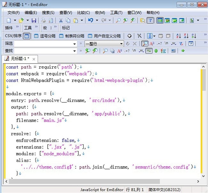This screenshot has width=208, height=193.
Task: Click the abort filter X icon
Action: click(135, 44)
